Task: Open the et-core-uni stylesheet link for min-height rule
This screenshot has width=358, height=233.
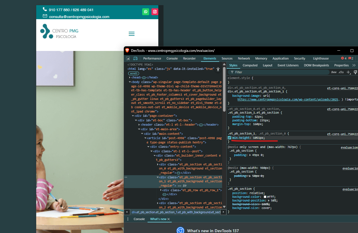Action: pos(342,134)
